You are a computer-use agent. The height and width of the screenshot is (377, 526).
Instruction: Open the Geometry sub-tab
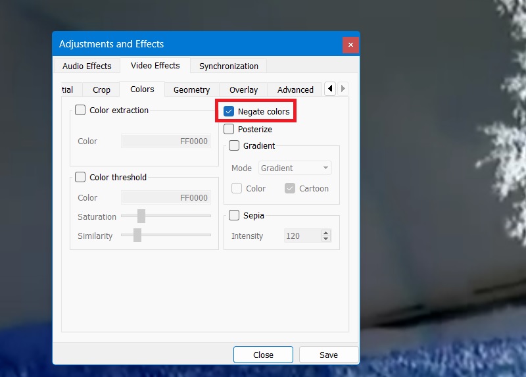coord(191,89)
